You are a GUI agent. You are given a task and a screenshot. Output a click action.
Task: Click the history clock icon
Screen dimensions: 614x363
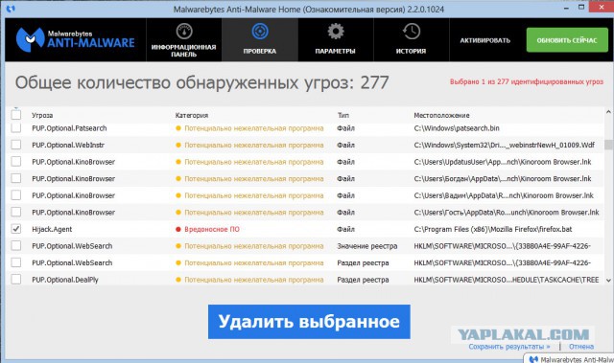point(412,32)
